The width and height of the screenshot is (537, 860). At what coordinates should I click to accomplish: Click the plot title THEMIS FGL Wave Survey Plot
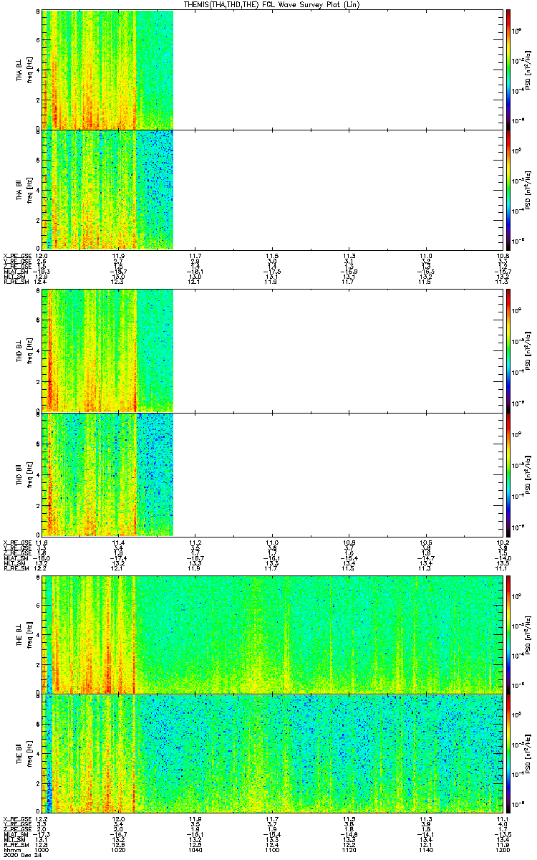[268, 4]
